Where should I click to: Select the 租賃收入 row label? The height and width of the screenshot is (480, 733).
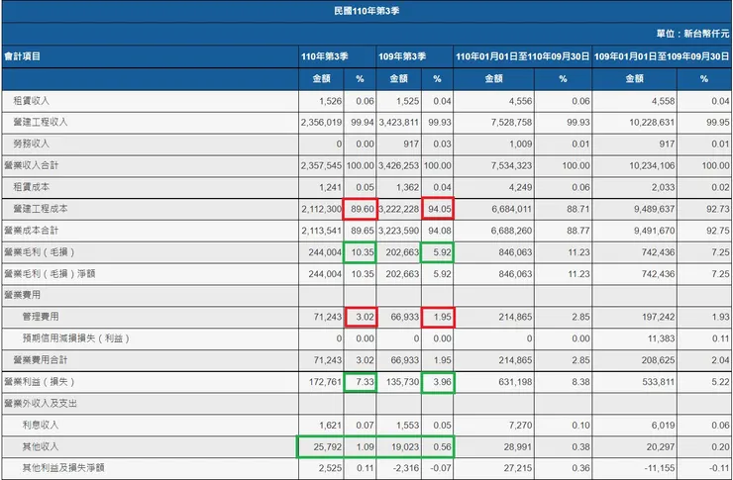coord(32,101)
